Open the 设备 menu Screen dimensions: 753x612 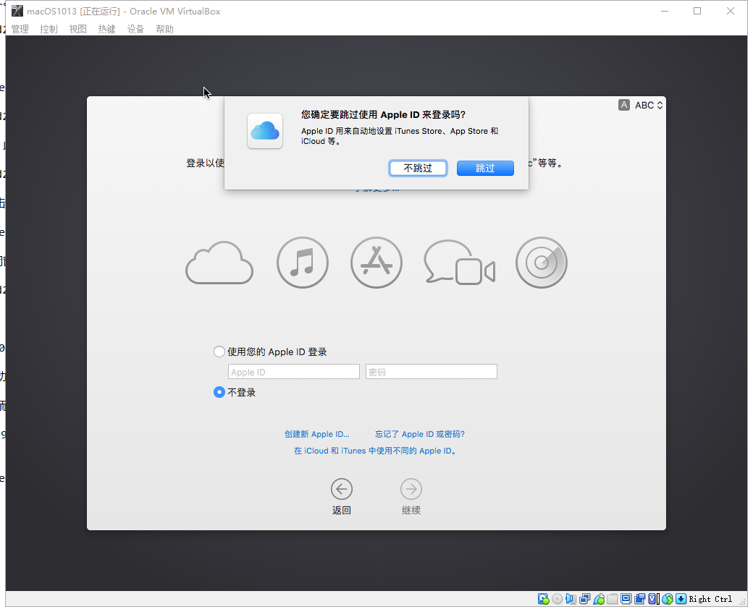[135, 29]
